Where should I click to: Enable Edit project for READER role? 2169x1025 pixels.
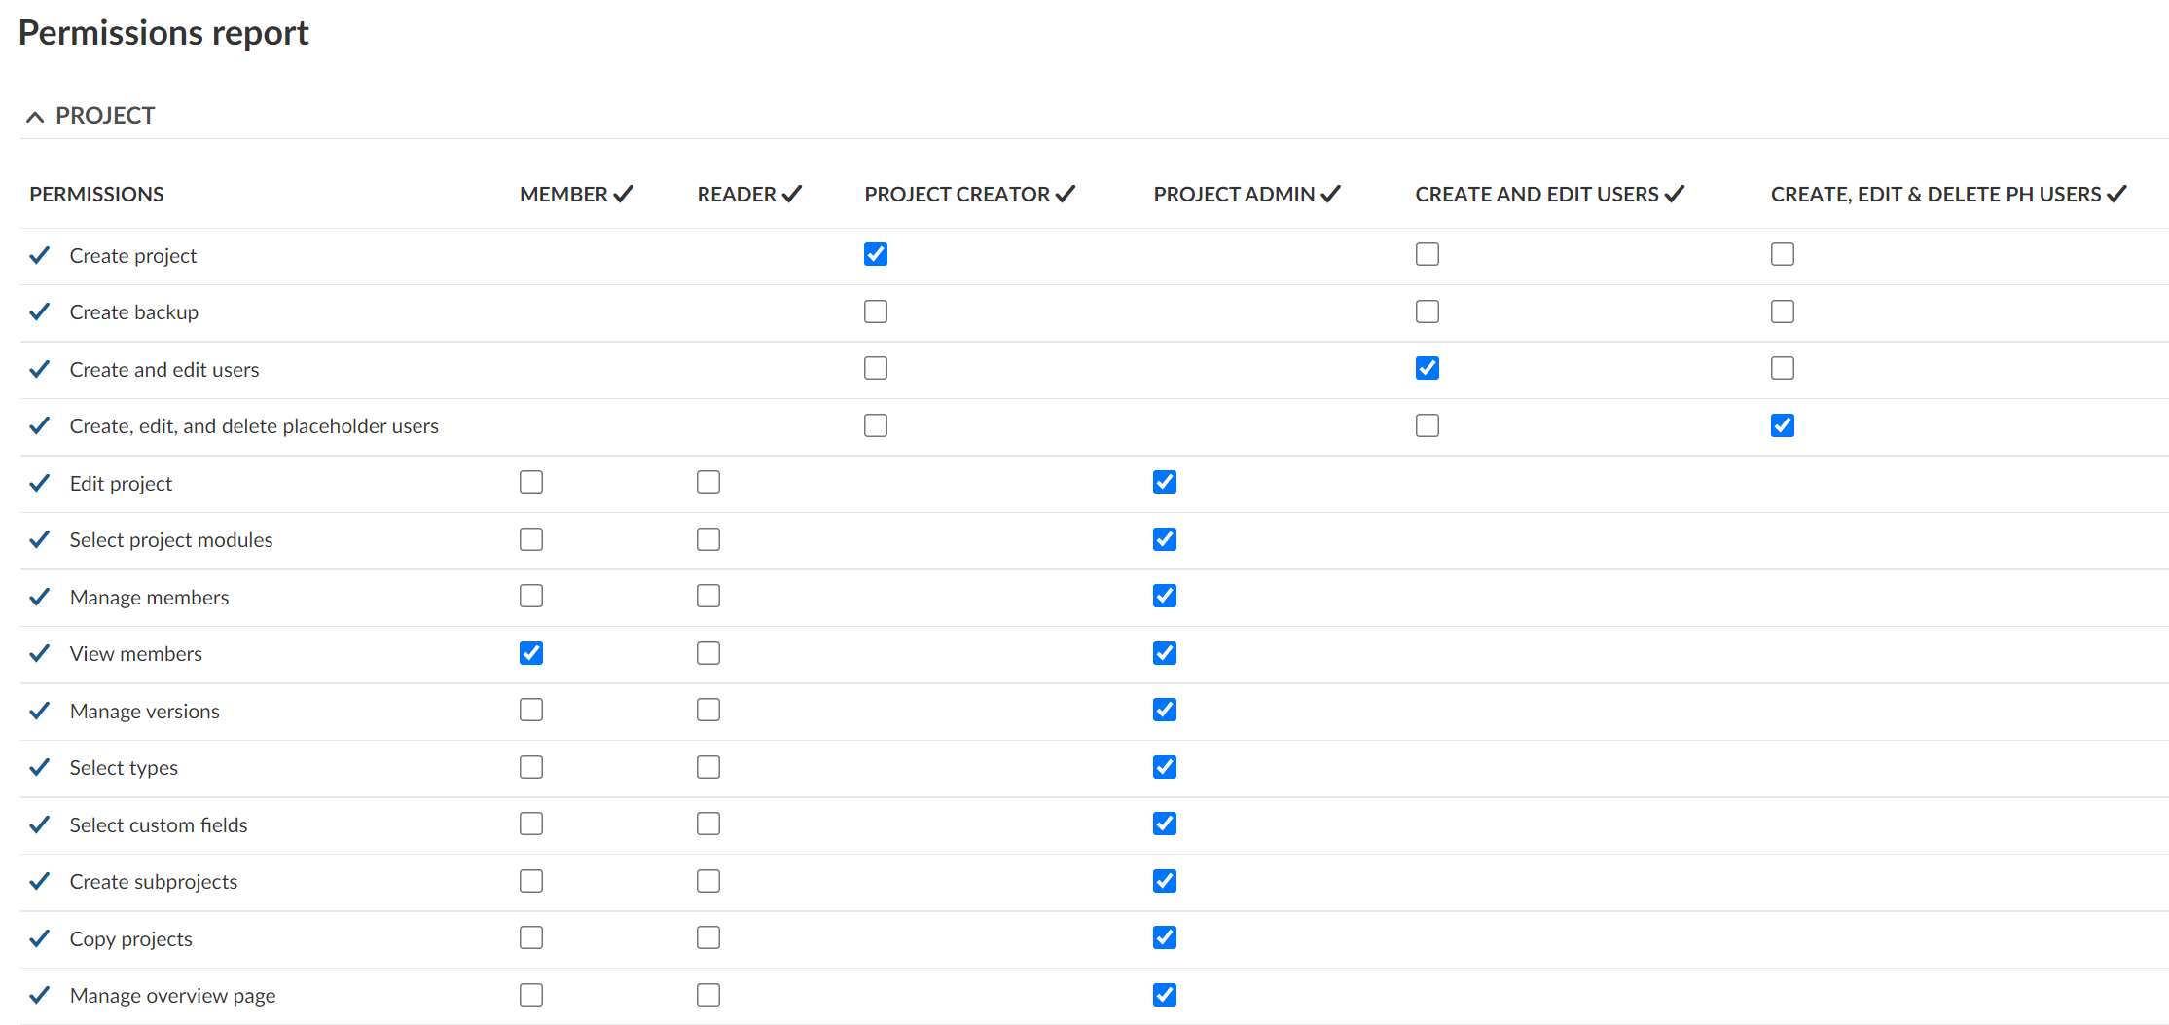point(707,482)
